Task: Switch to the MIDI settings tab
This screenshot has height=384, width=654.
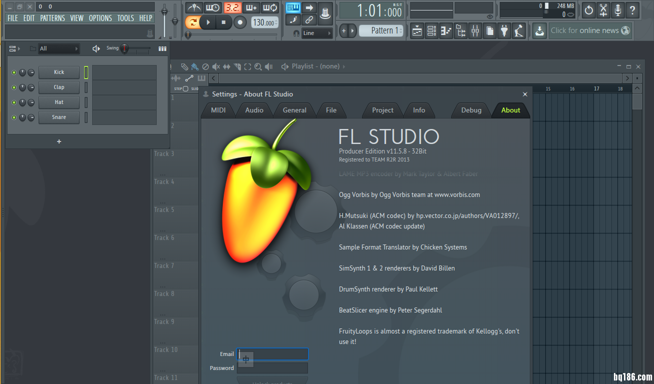Action: pyautogui.click(x=218, y=110)
